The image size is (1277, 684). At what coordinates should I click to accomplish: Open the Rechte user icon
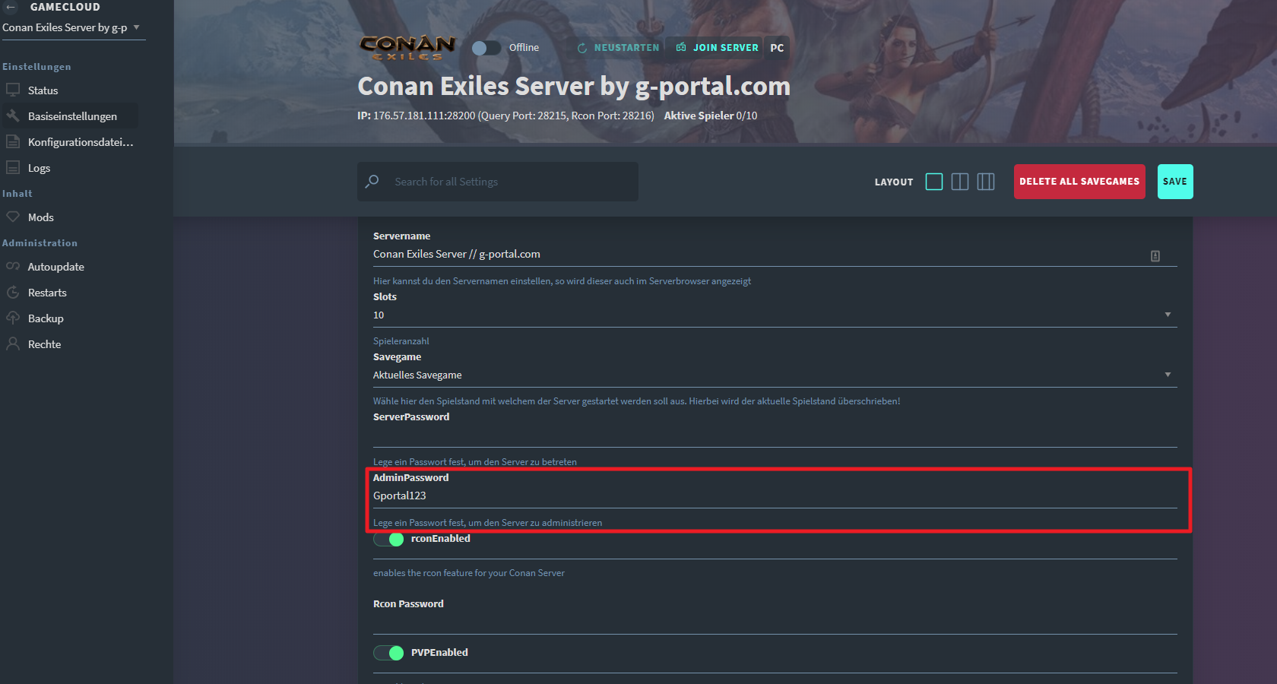coord(13,344)
